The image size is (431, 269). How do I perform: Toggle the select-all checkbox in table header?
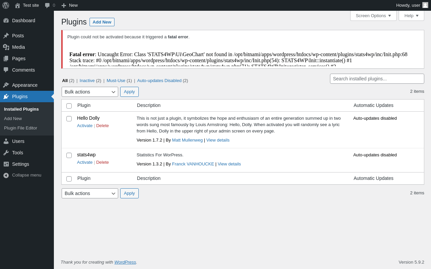point(69,106)
